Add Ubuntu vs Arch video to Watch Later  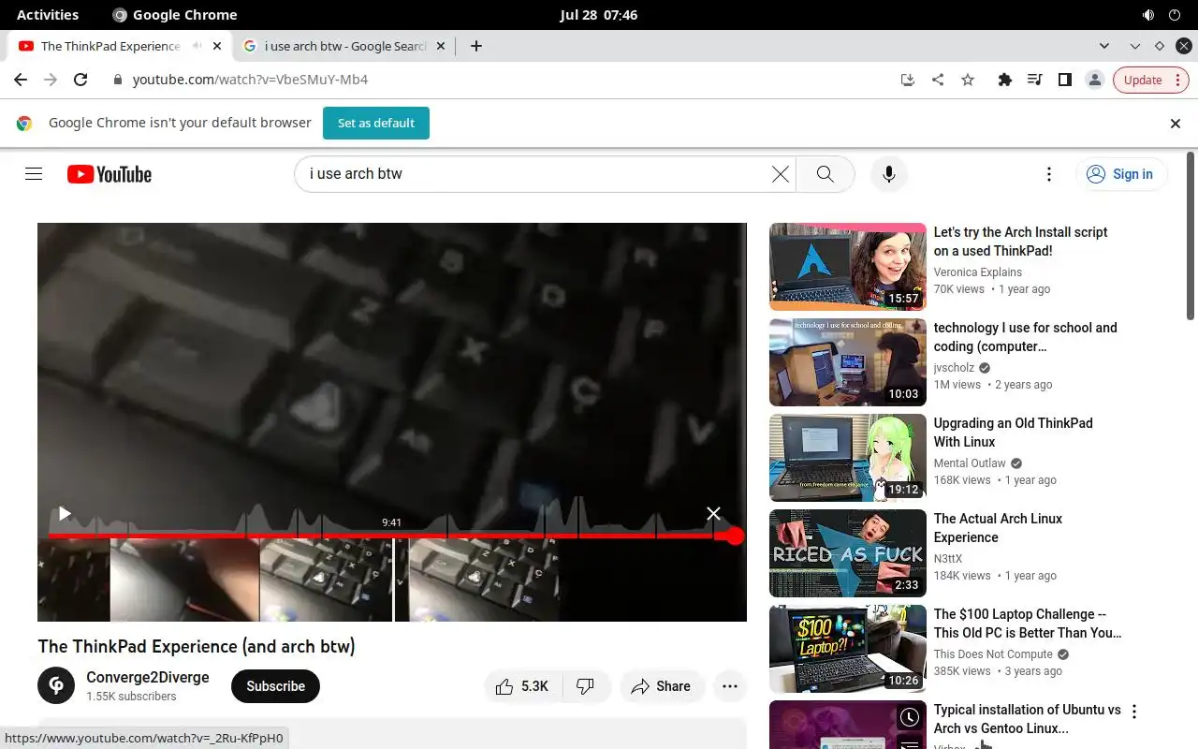tap(910, 717)
